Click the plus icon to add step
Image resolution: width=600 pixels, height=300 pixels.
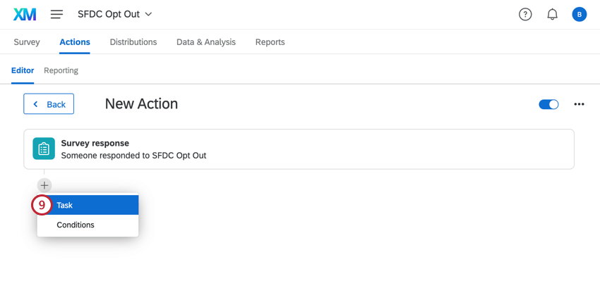[x=44, y=185]
